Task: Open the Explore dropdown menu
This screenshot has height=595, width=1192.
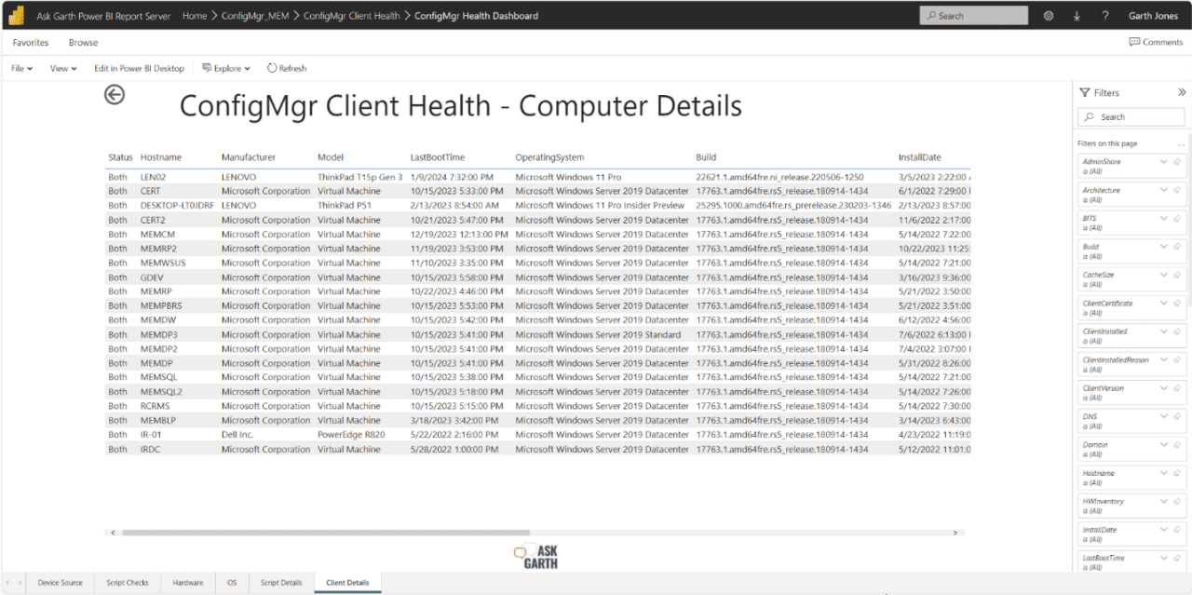Action: click(226, 68)
